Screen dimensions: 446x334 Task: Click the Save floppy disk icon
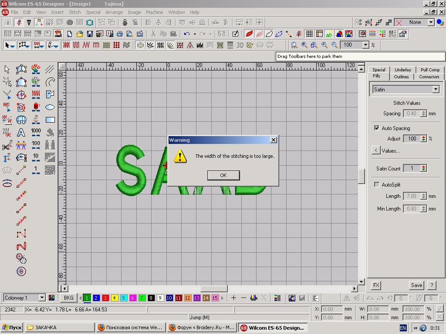[x=89, y=34]
